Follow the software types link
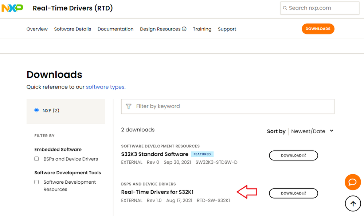This screenshot has height=216, width=364. click(106, 87)
